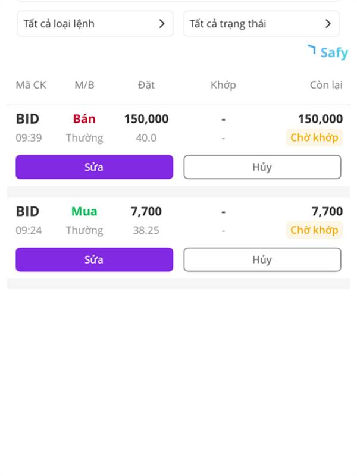Select the 'Còn lại' column header
Screen dimensions: 357x476
(x=326, y=85)
